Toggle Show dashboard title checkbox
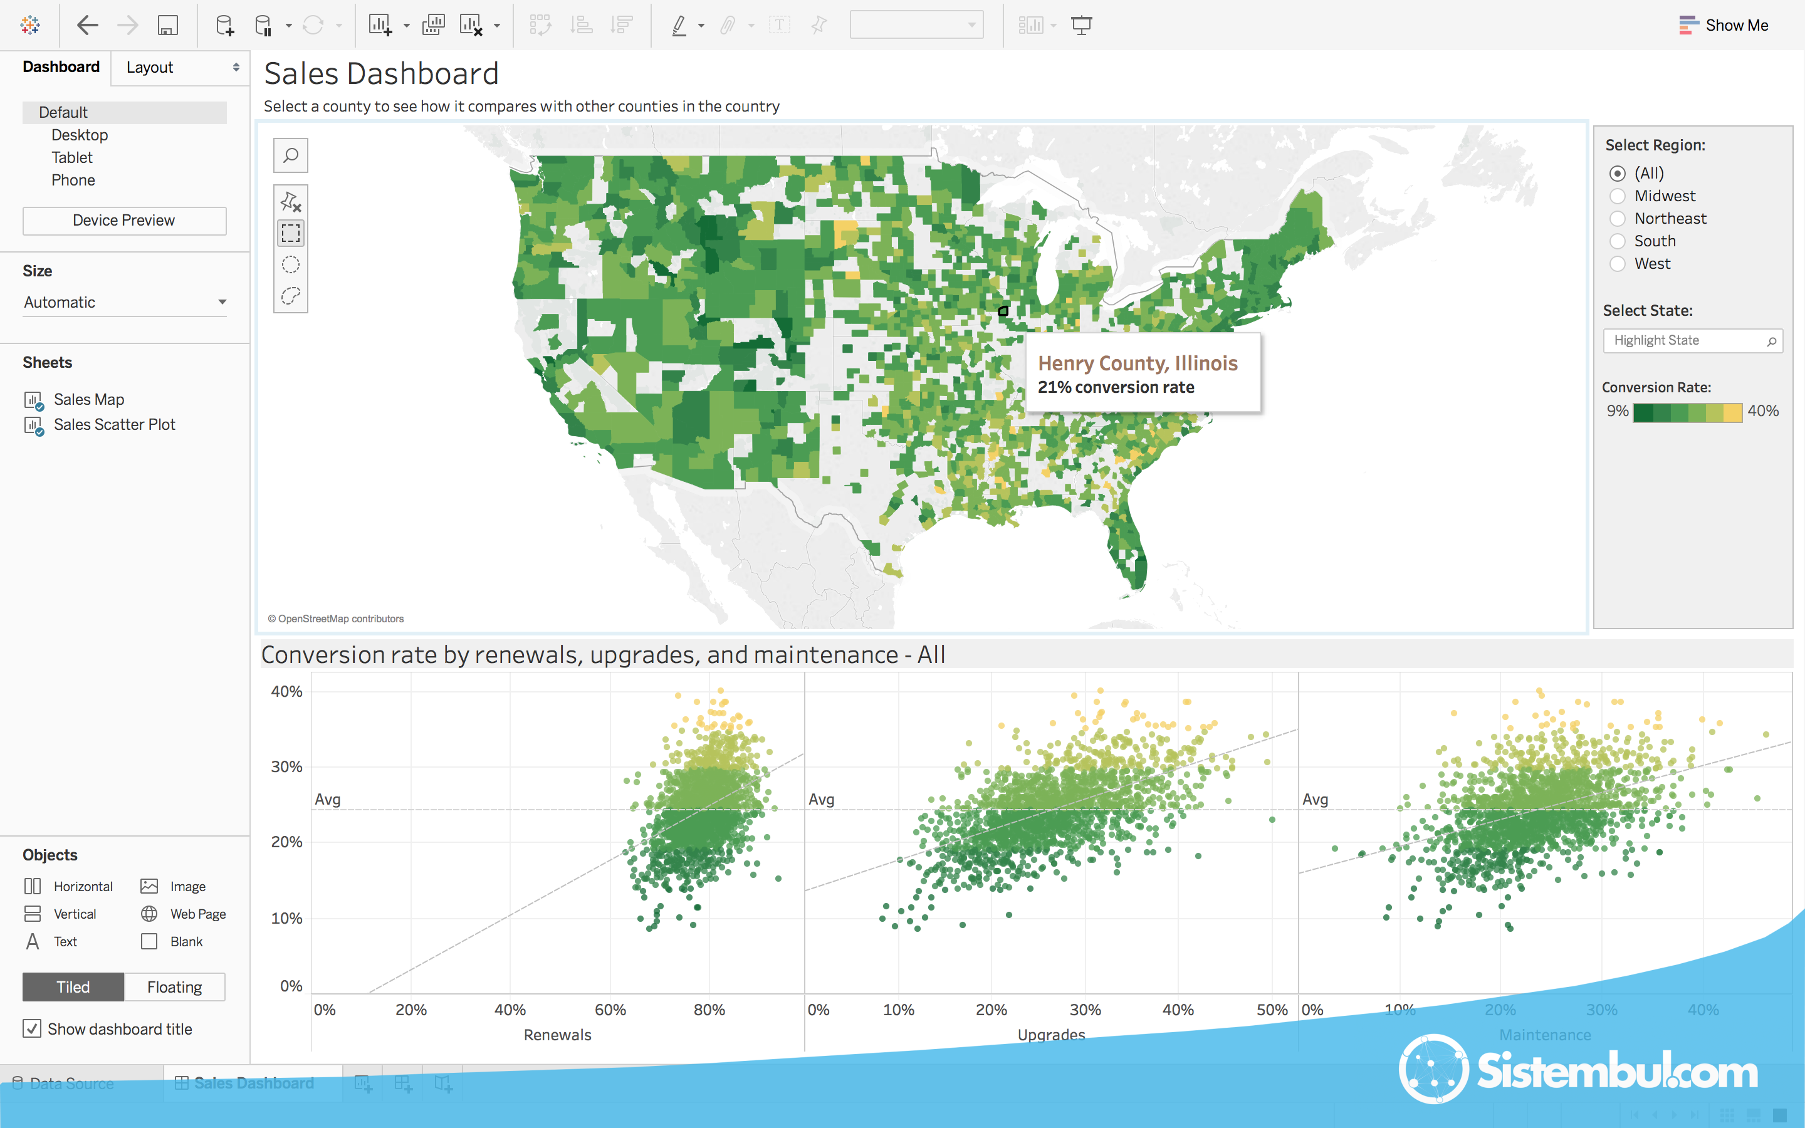 tap(32, 1029)
